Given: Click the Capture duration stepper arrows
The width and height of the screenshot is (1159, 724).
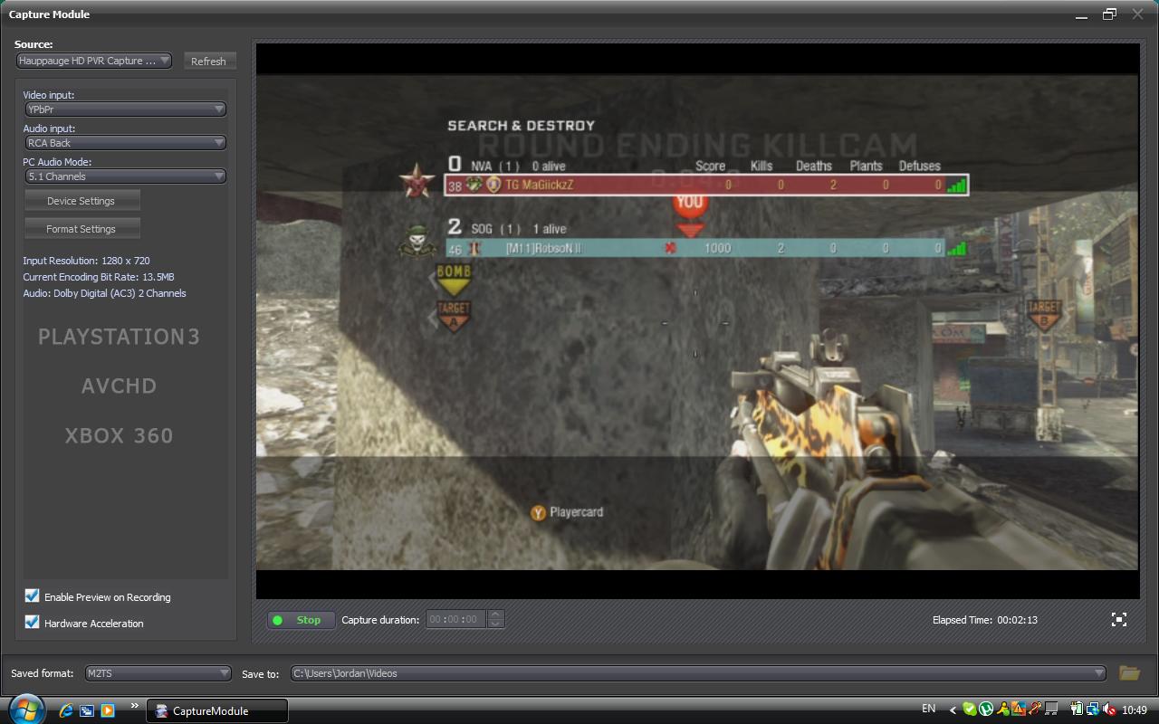Looking at the screenshot, I should pyautogui.click(x=495, y=619).
